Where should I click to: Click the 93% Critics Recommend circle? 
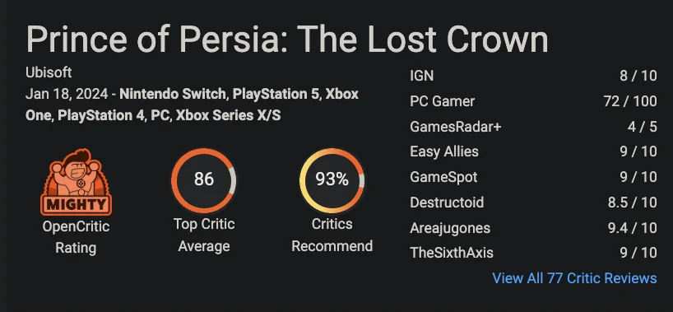click(x=332, y=180)
